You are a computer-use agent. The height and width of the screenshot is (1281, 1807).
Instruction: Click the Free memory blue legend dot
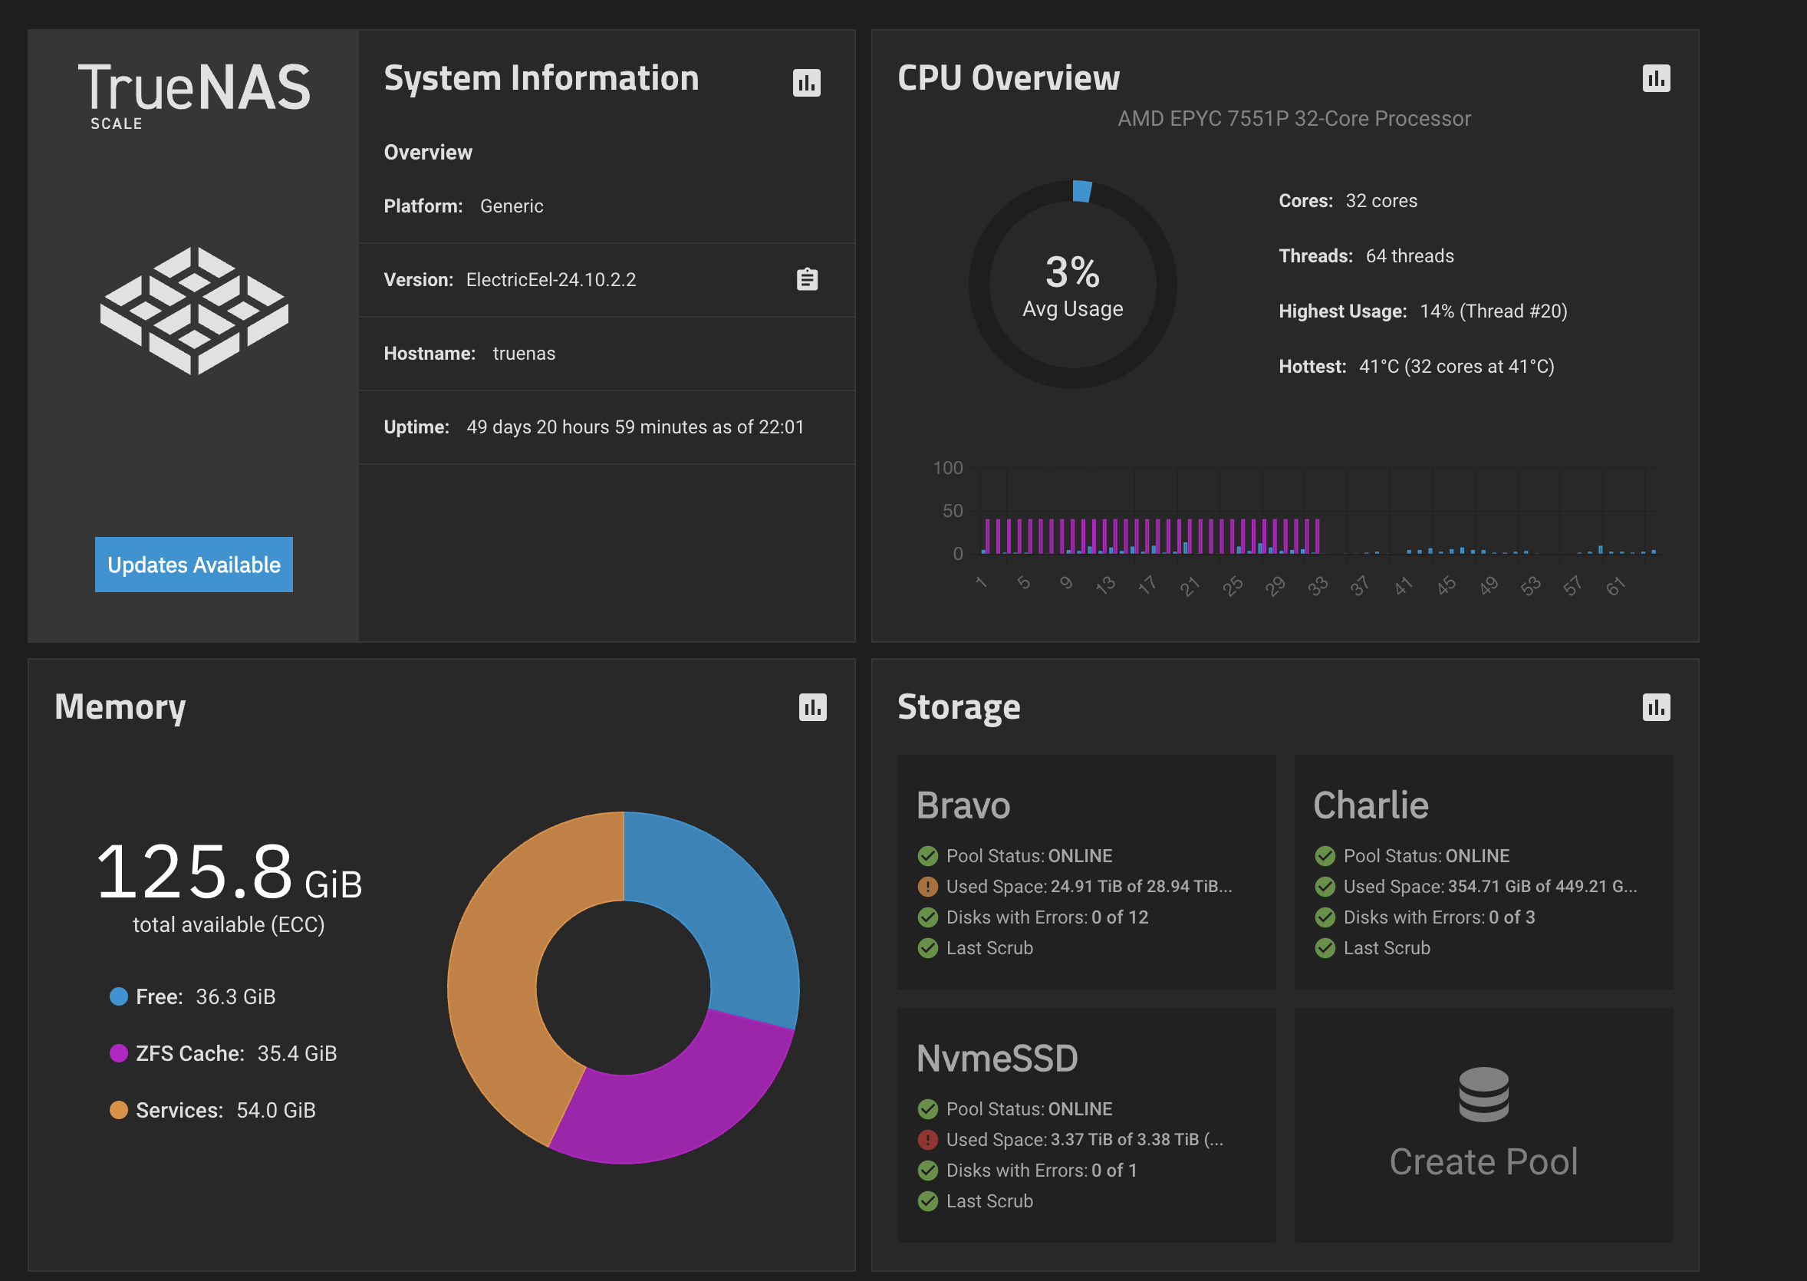pos(118,996)
